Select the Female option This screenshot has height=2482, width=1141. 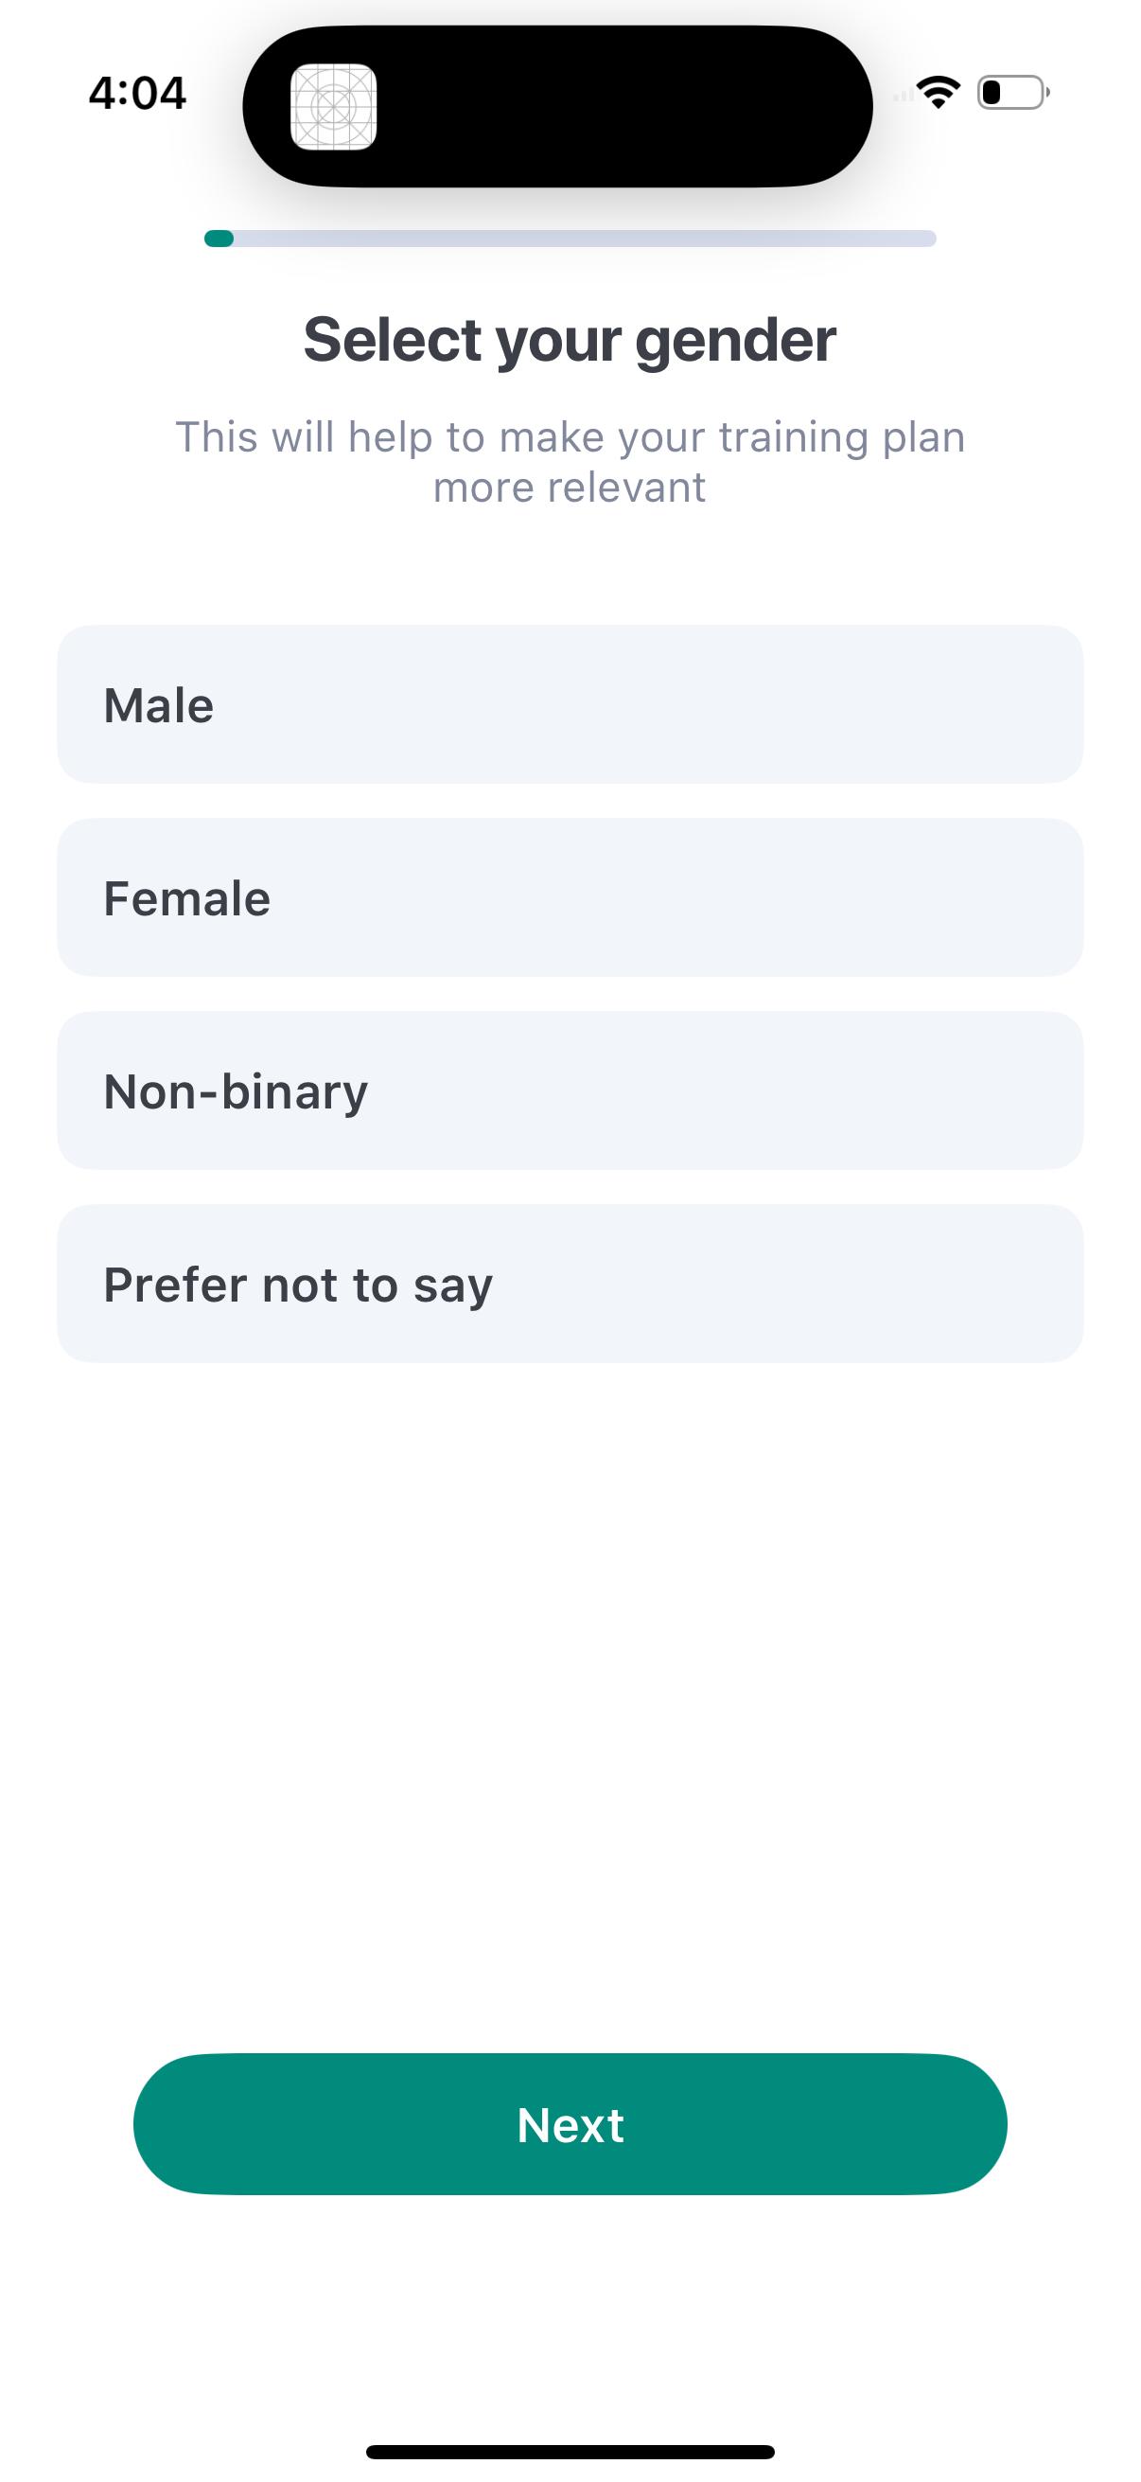tap(570, 897)
